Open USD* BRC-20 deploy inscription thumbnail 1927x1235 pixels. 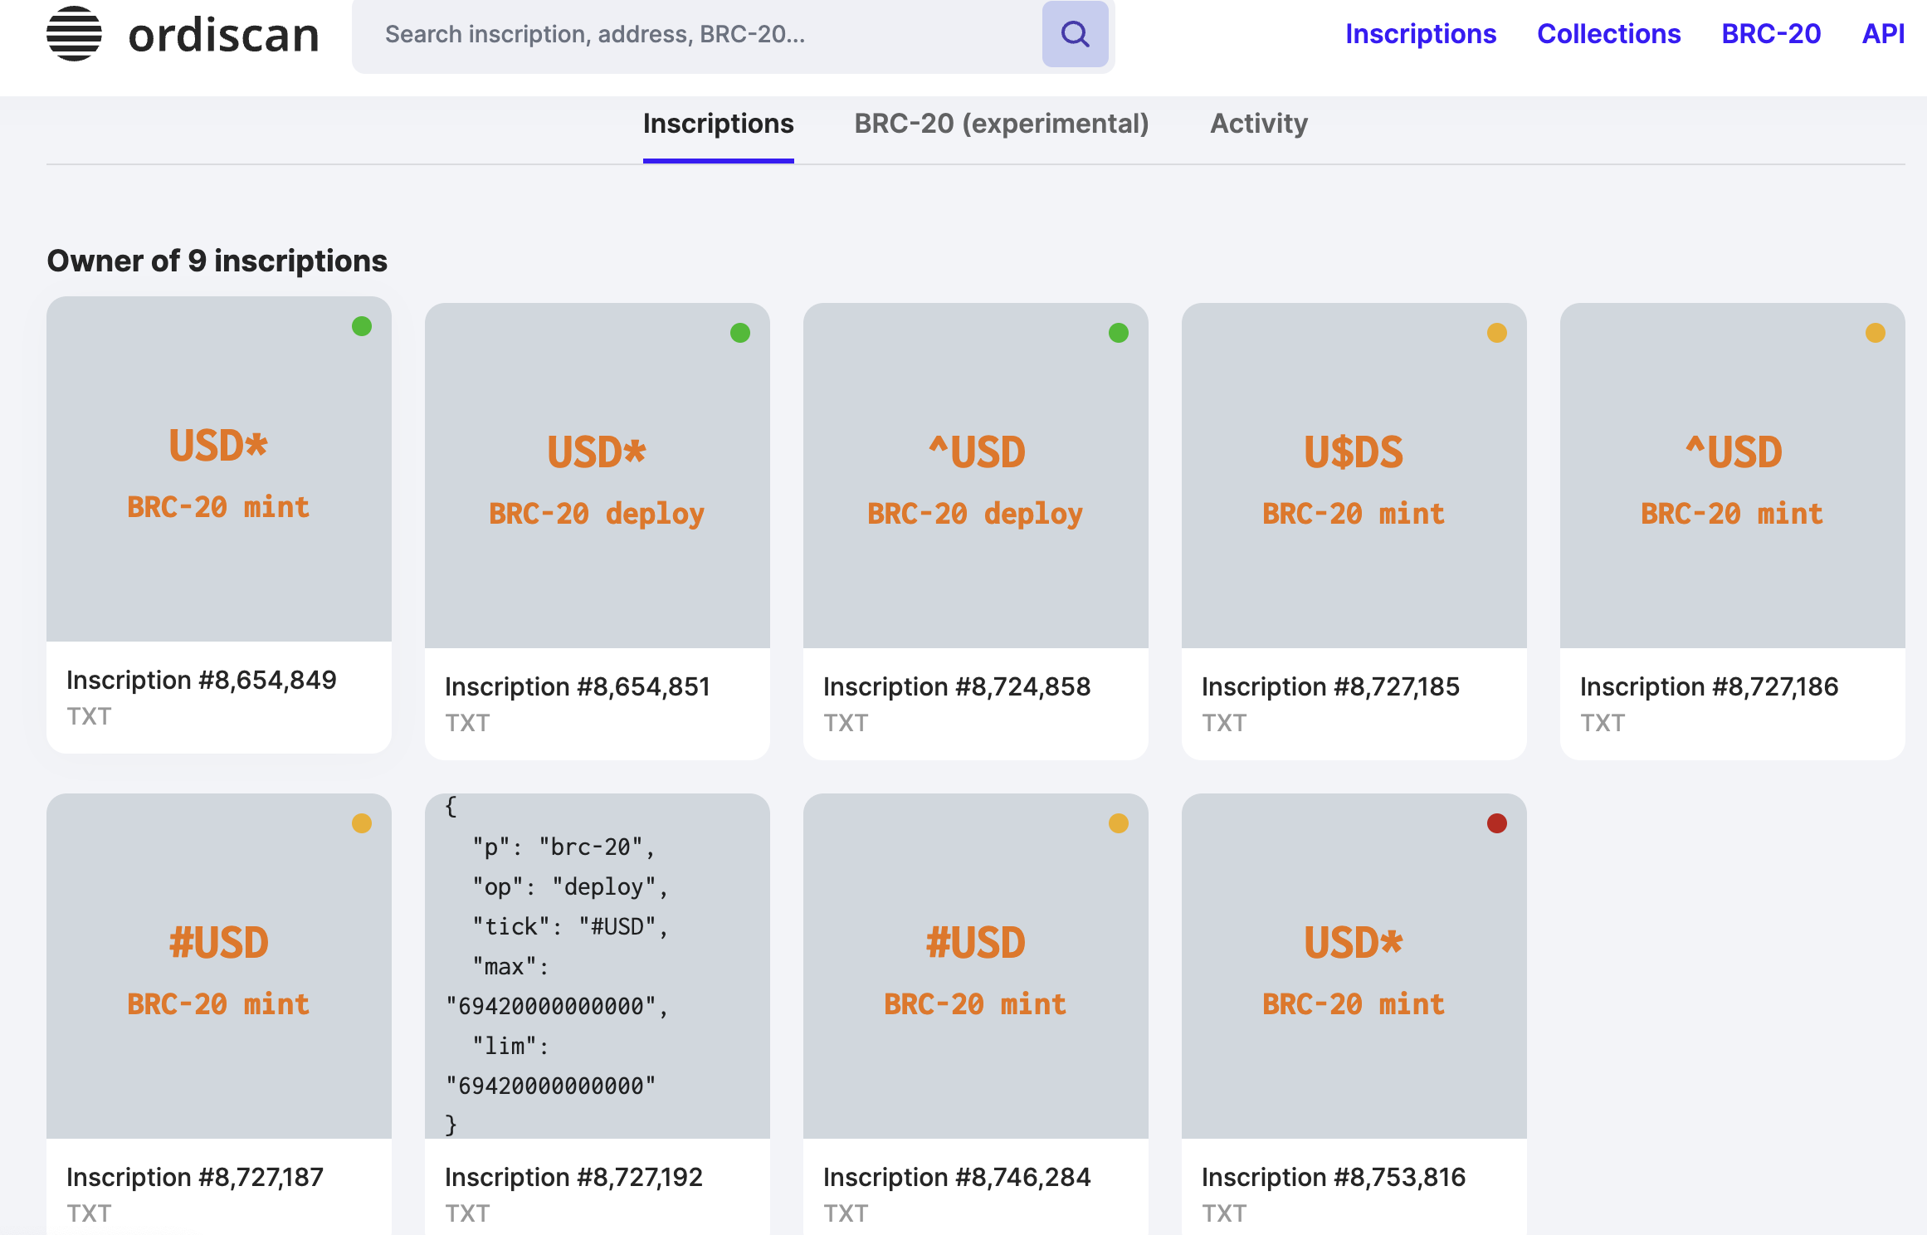click(597, 476)
